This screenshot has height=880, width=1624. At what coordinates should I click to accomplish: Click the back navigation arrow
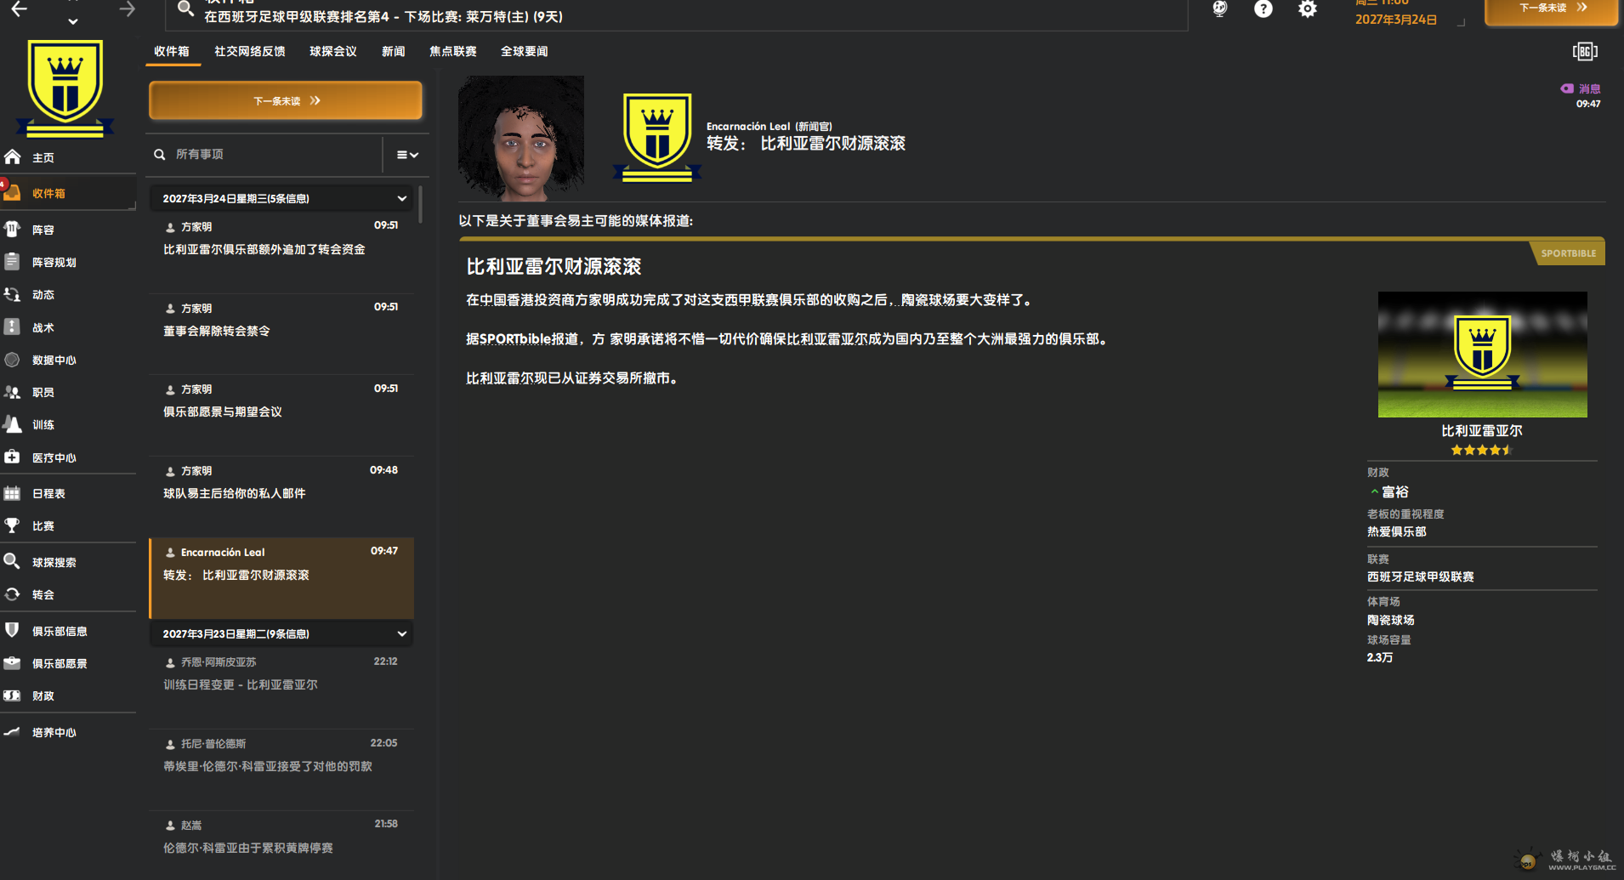[x=19, y=9]
